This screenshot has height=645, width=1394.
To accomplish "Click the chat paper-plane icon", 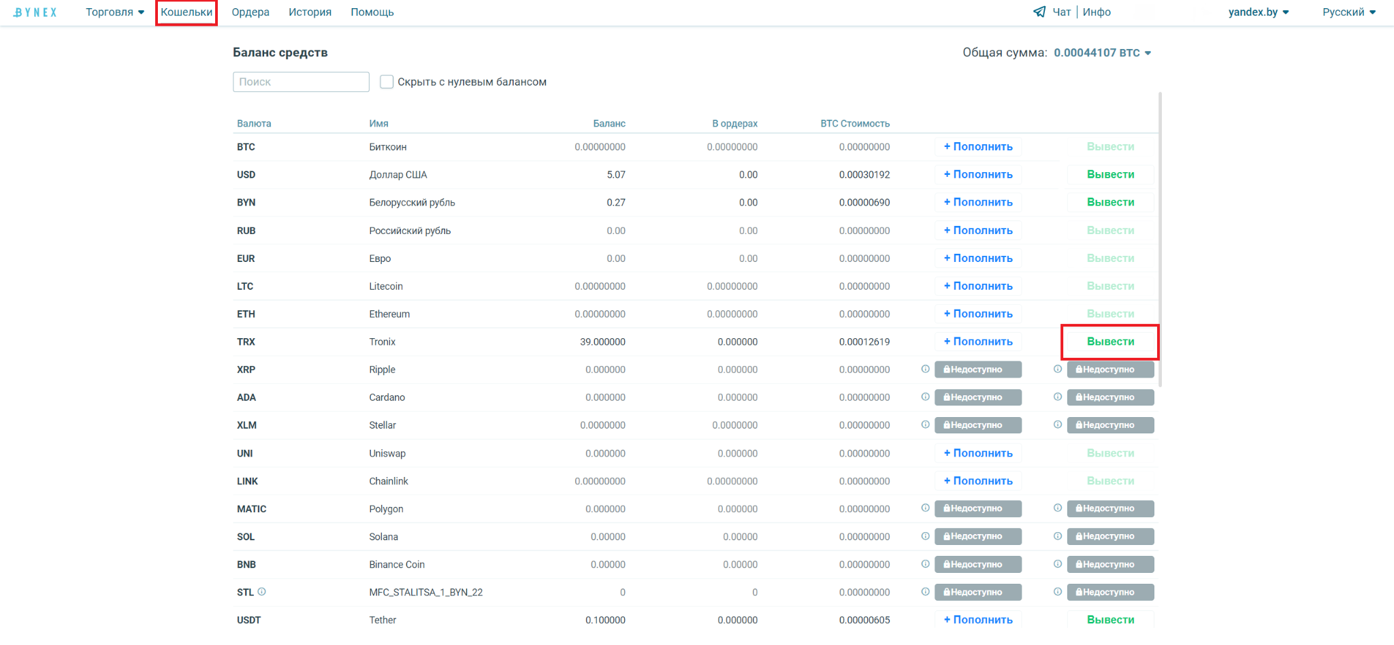I will (1039, 12).
